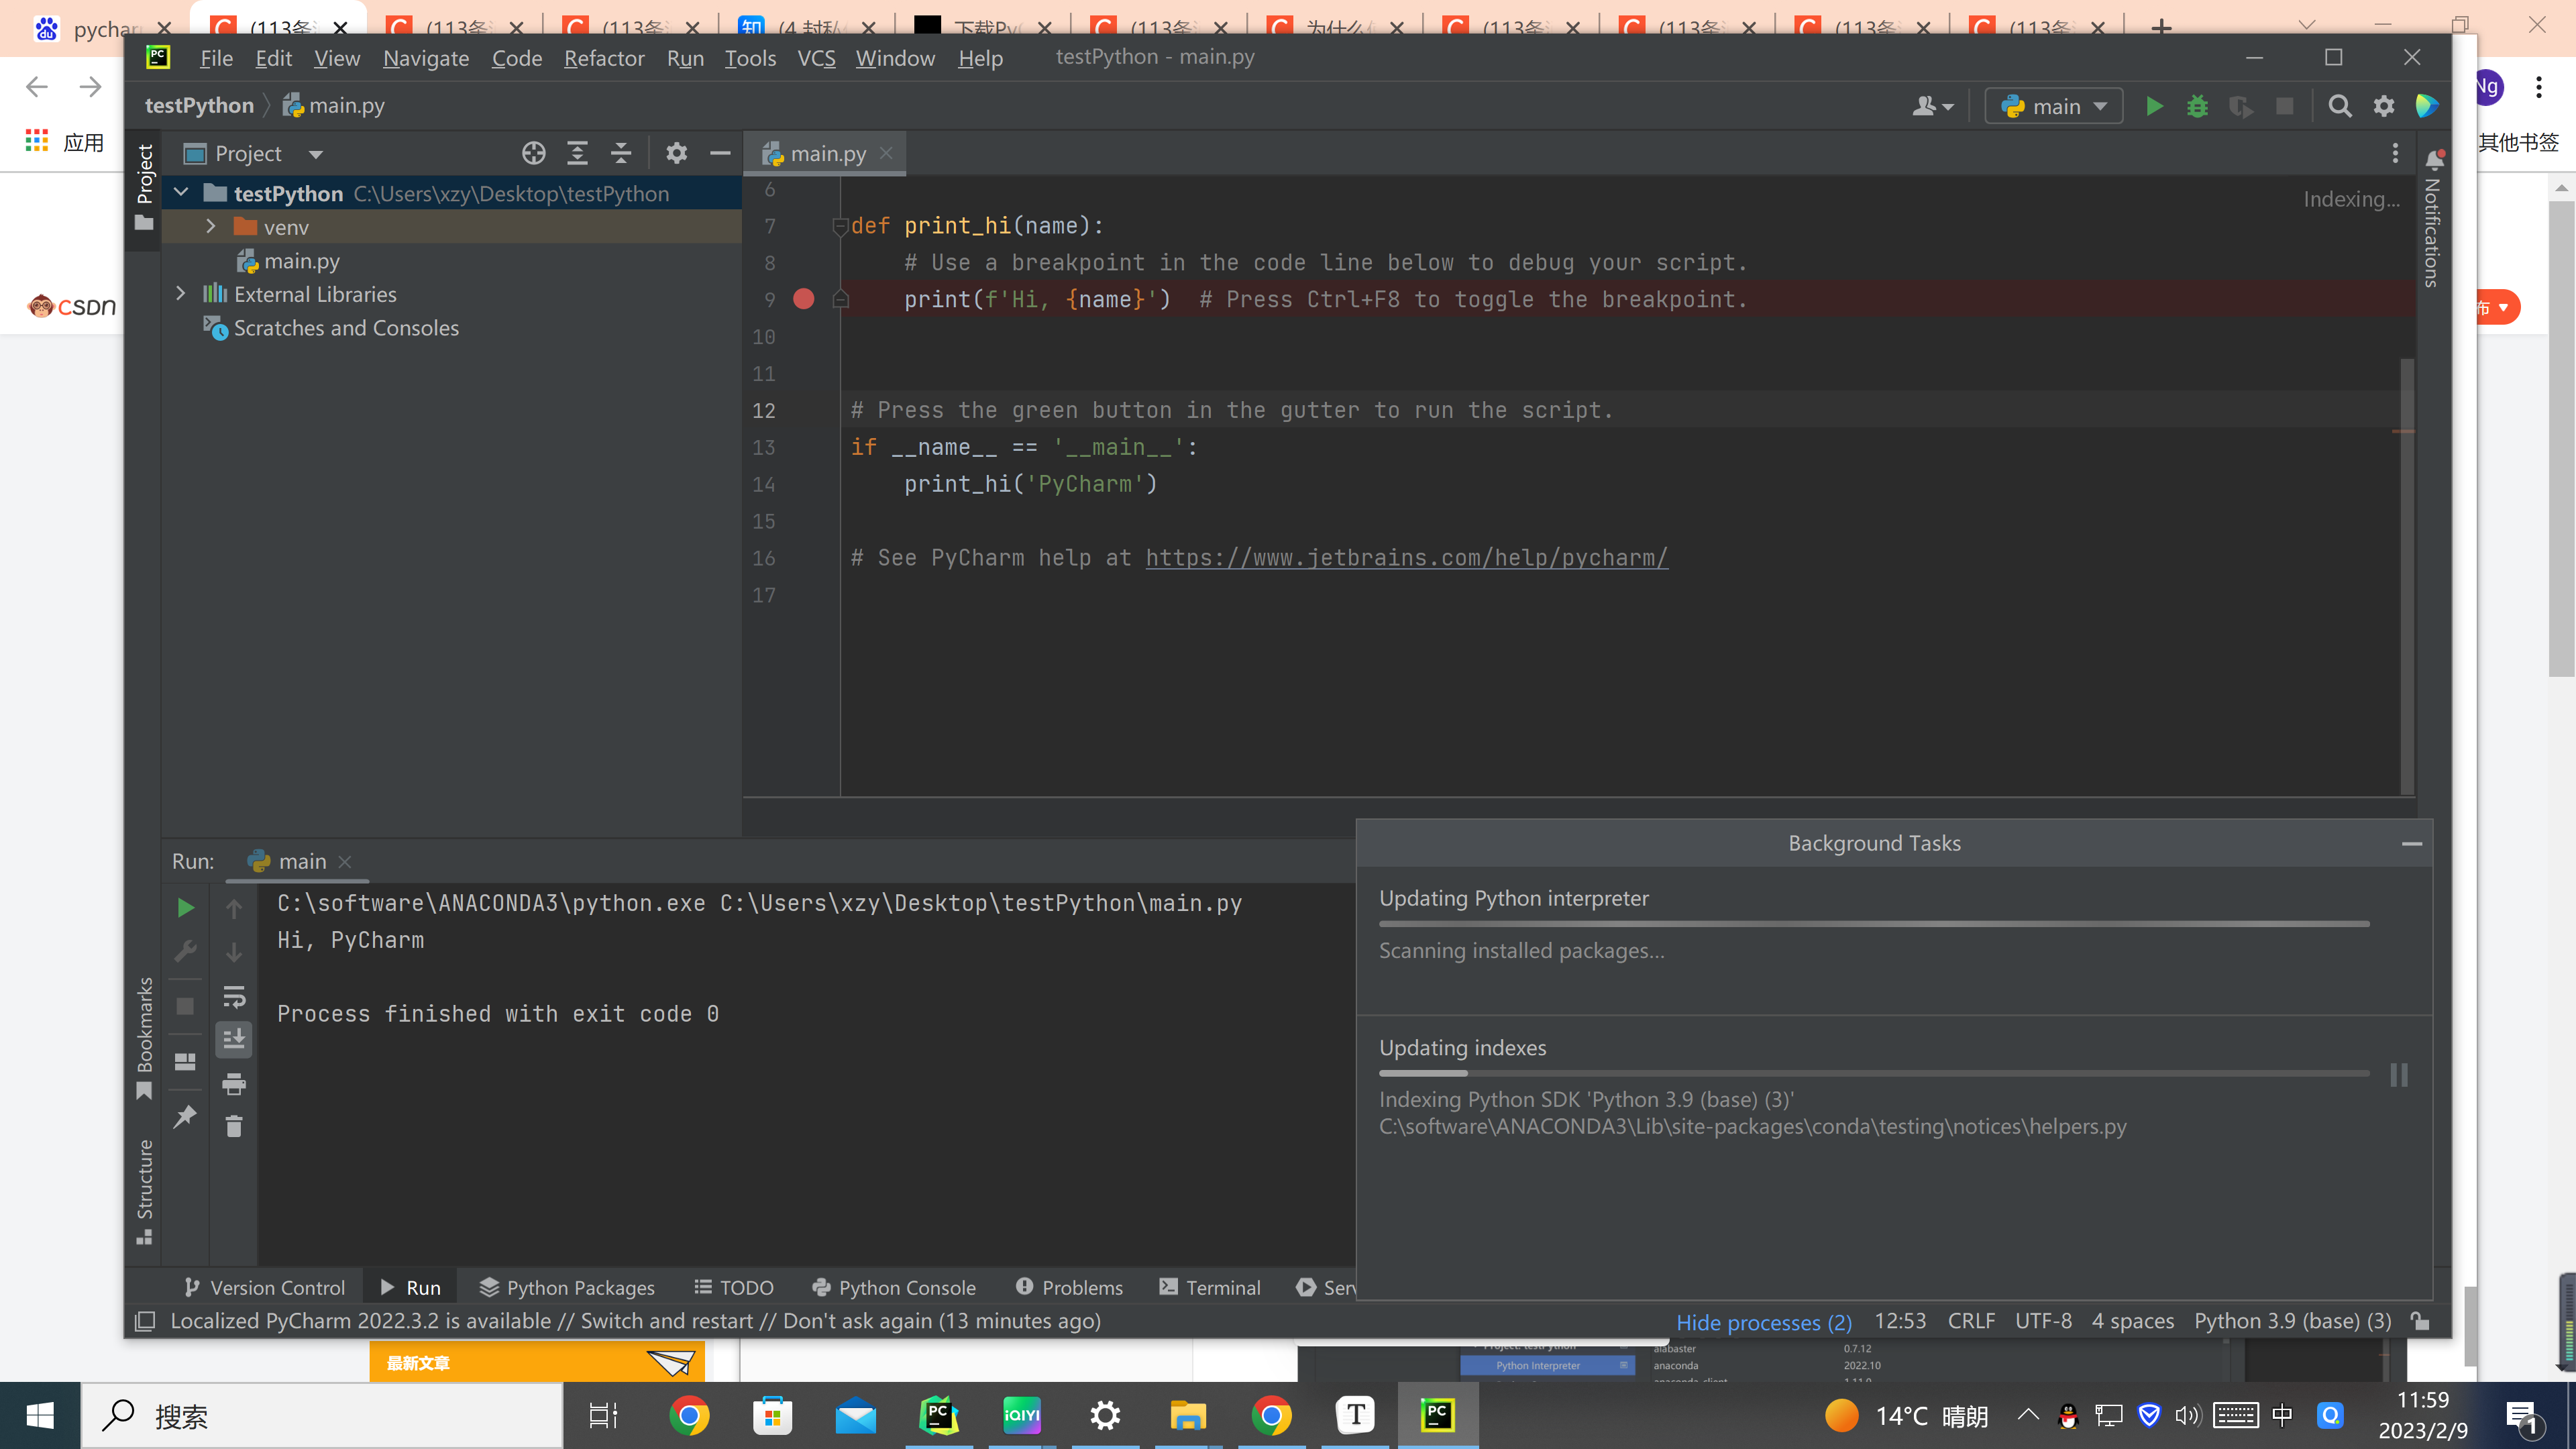Hide the Project tool window
This screenshot has height=1449, width=2576.
pos(720,153)
